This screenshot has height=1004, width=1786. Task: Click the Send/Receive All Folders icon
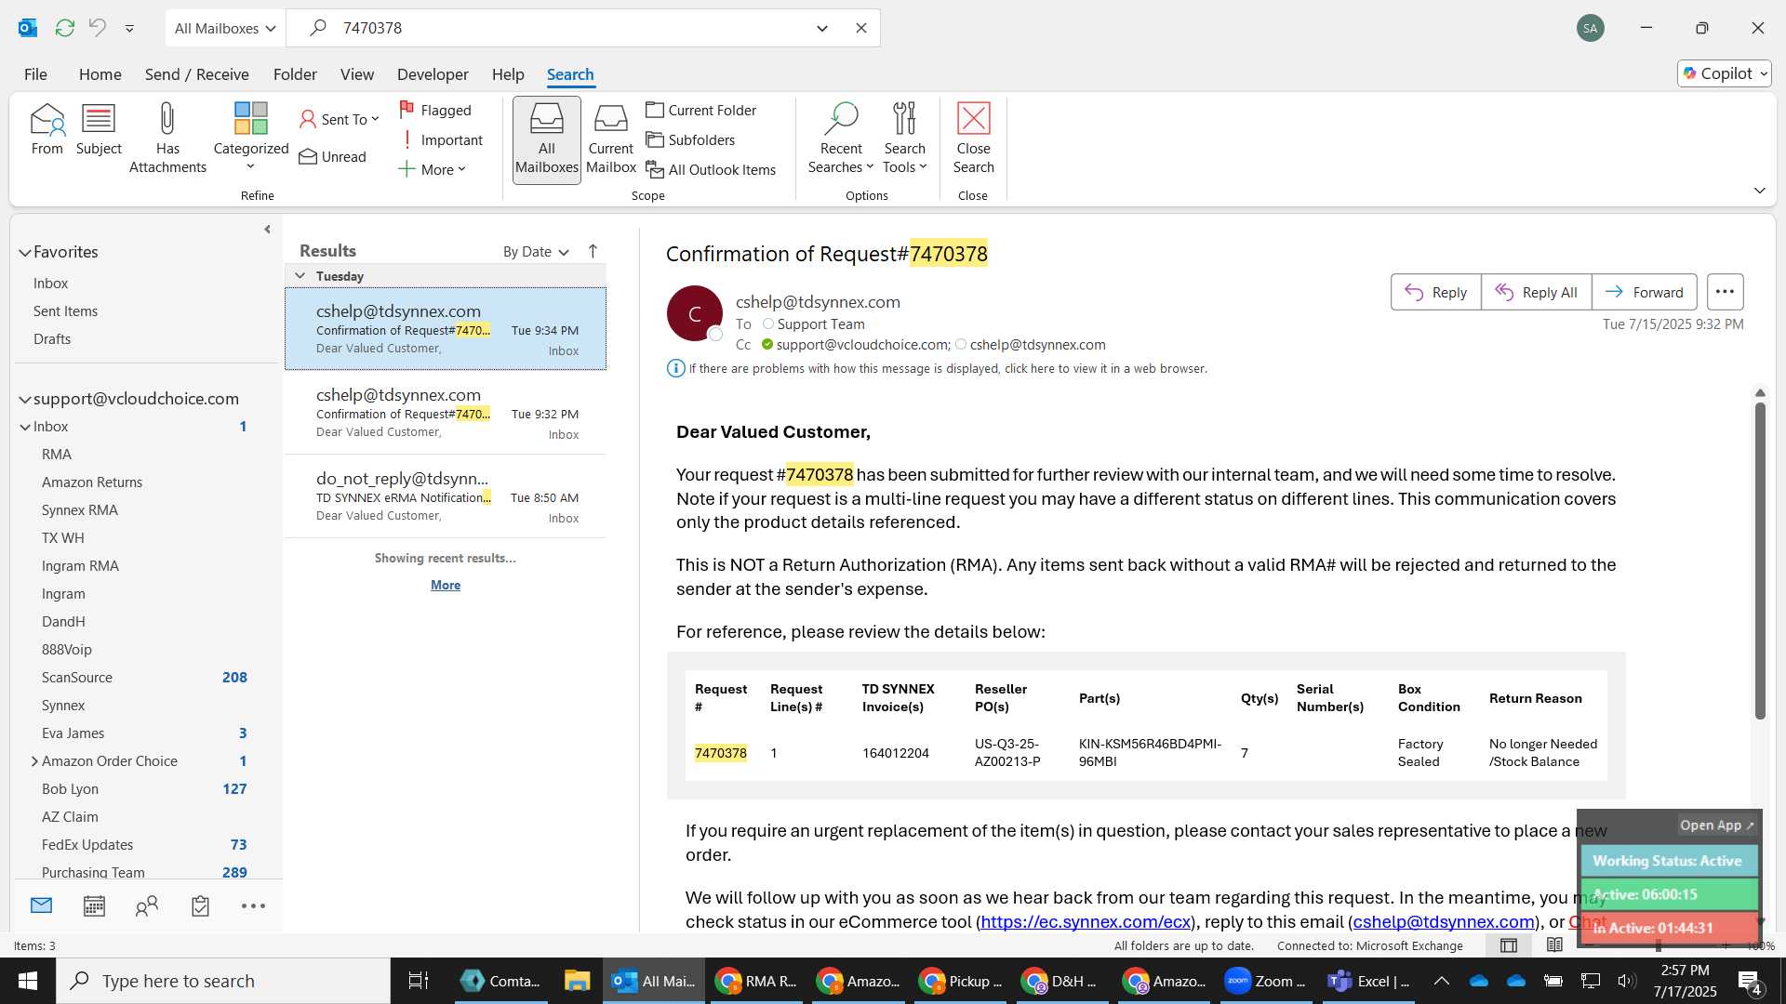(64, 28)
